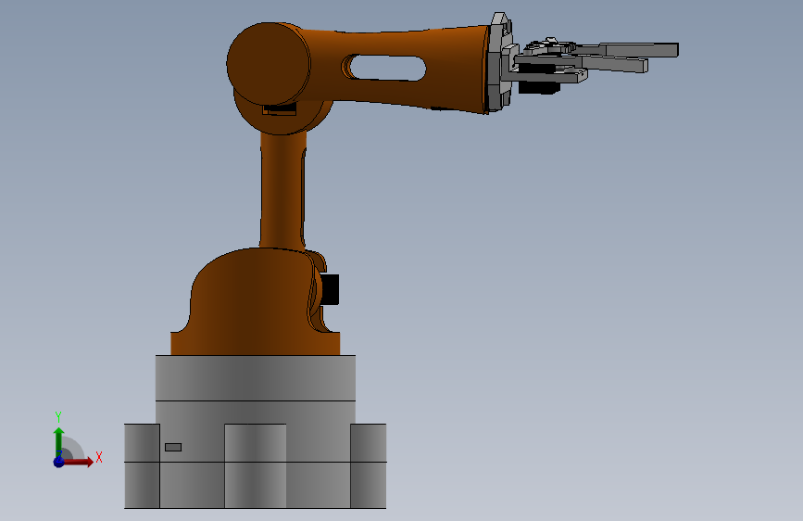This screenshot has width=803, height=521.
Task: Select the vertical orange upper arm link
Action: pyautogui.click(x=282, y=190)
